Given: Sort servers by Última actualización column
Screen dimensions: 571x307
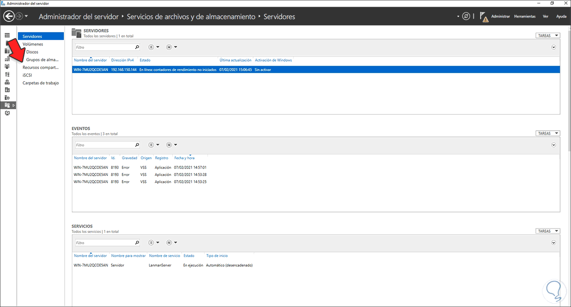Looking at the screenshot, I should click(235, 60).
